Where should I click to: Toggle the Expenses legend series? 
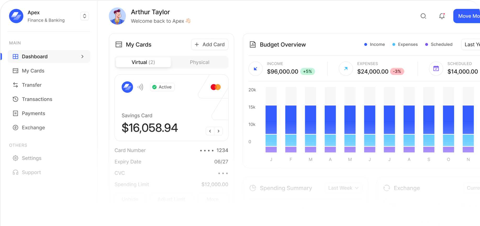(405, 45)
